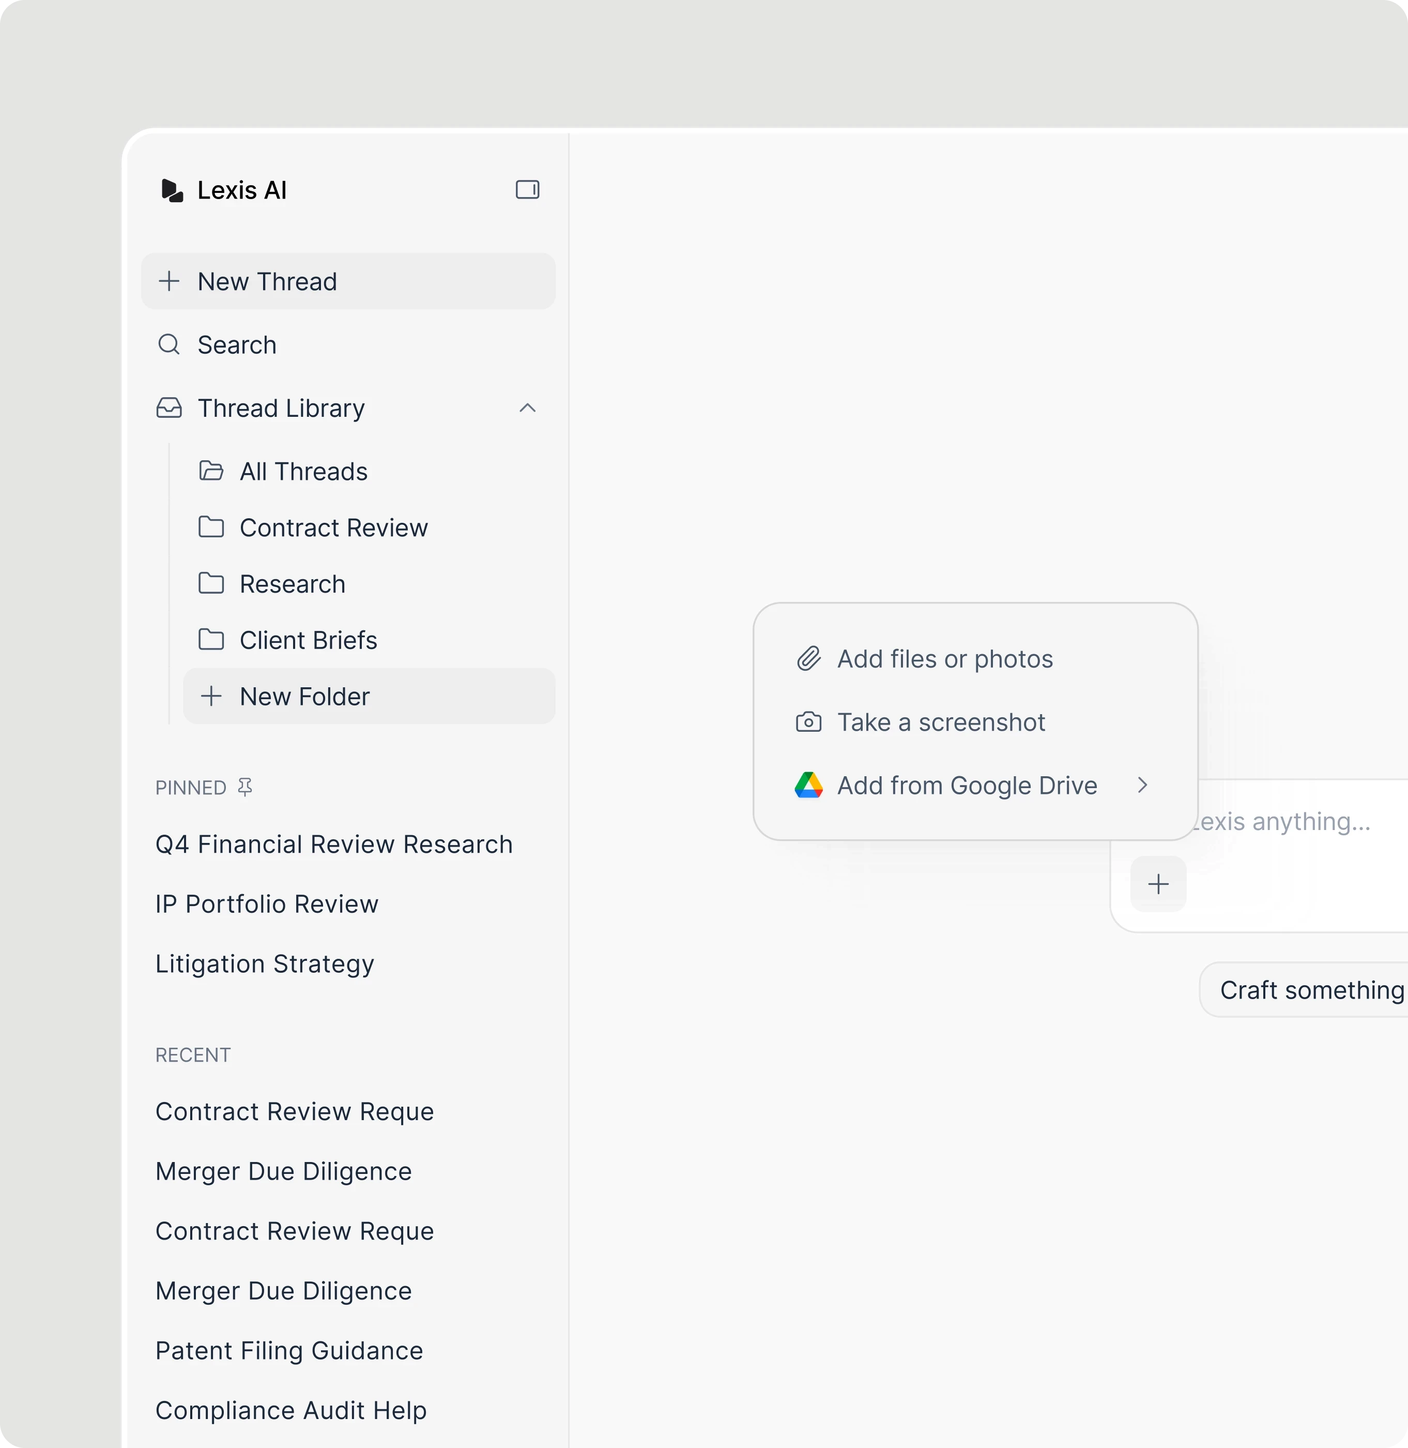Image resolution: width=1408 pixels, height=1448 pixels.
Task: Open pinned thread Q4 Financial Review Research
Action: pos(334,844)
